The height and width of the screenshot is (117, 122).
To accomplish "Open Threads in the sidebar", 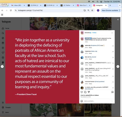I will coord(6,108).
